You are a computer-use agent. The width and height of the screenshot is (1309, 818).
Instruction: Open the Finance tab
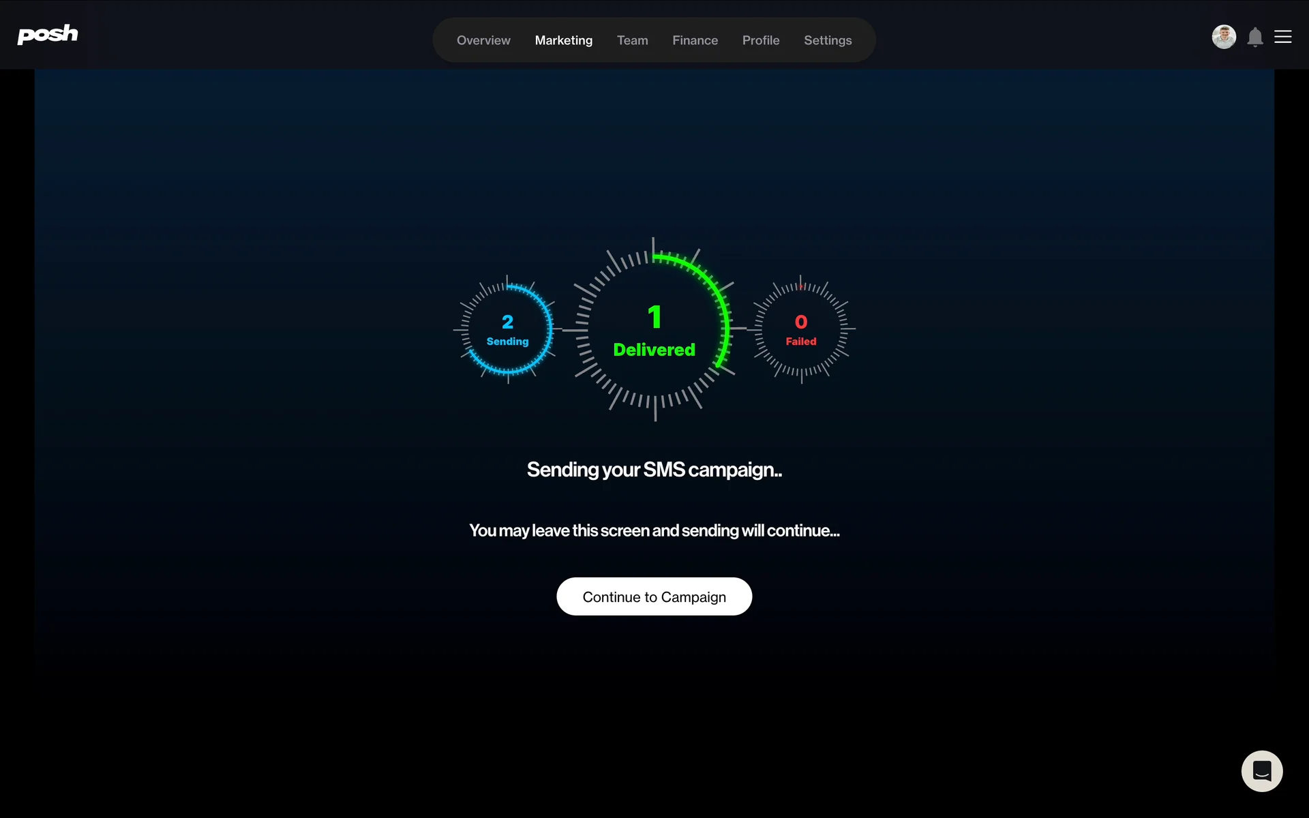pos(695,40)
